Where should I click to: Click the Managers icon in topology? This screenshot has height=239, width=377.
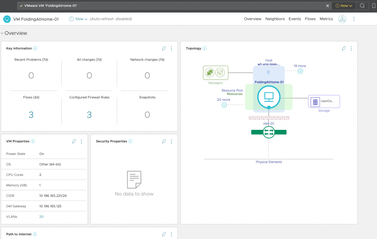coord(216,73)
